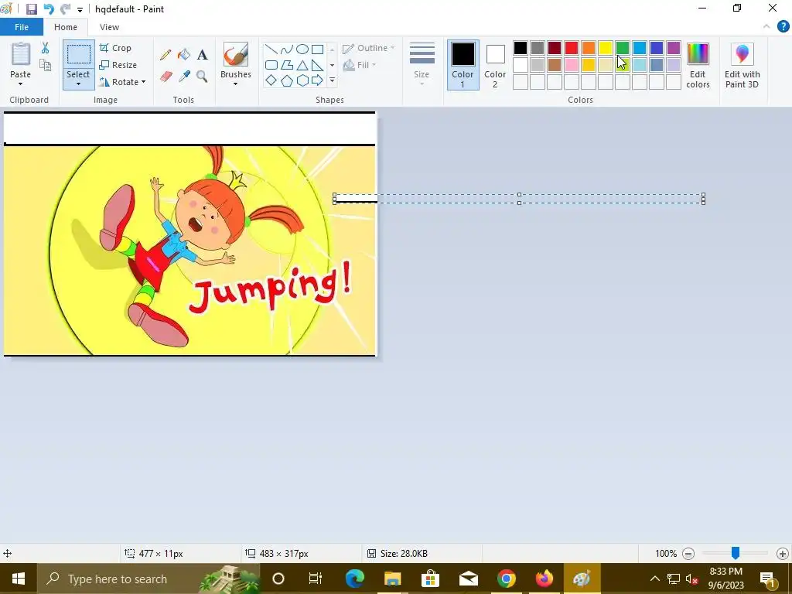Click the Cut scissors icon

coord(45,48)
